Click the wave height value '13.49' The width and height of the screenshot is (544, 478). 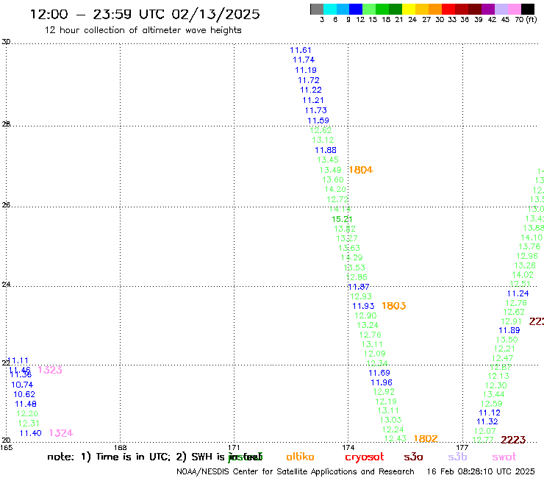click(x=330, y=170)
